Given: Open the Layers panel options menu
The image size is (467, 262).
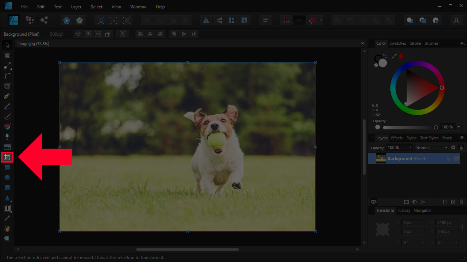Looking at the screenshot, I should point(462,138).
